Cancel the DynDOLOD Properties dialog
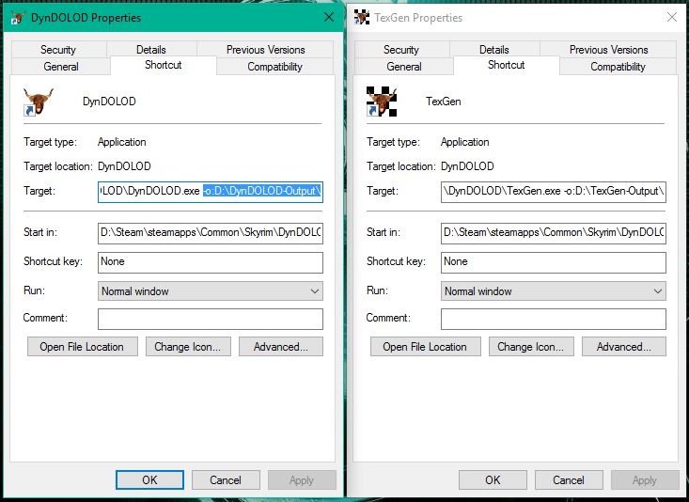Image resolution: width=689 pixels, height=502 pixels. pyautogui.click(x=226, y=480)
